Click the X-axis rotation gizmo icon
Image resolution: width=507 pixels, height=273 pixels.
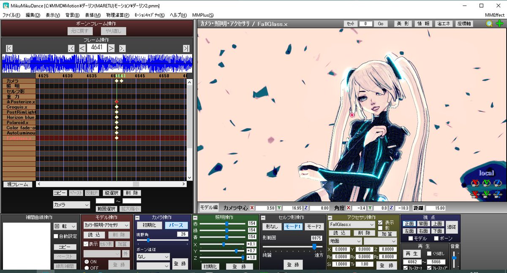click(475, 183)
